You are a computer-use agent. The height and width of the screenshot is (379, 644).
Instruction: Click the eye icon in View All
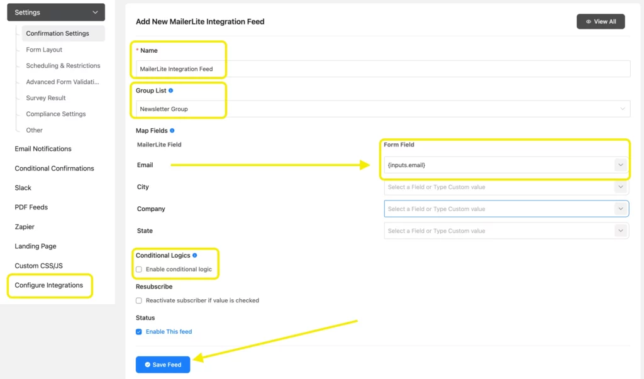point(588,22)
